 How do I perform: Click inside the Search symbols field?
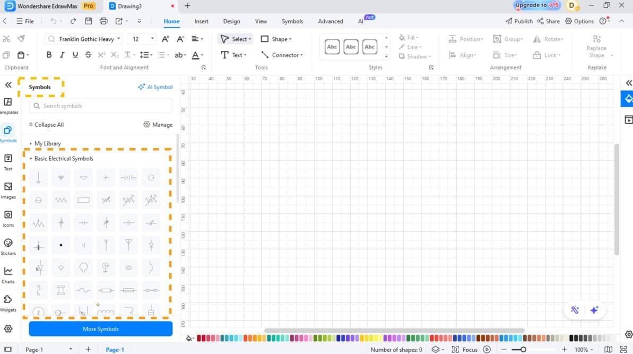coord(100,106)
